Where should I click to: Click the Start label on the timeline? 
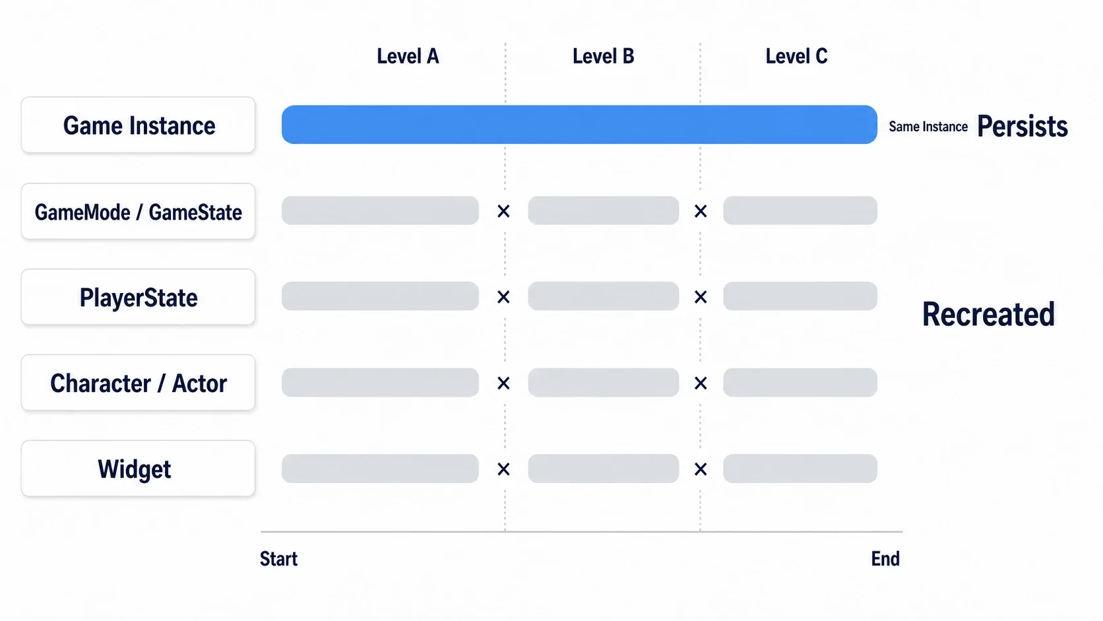[278, 559]
